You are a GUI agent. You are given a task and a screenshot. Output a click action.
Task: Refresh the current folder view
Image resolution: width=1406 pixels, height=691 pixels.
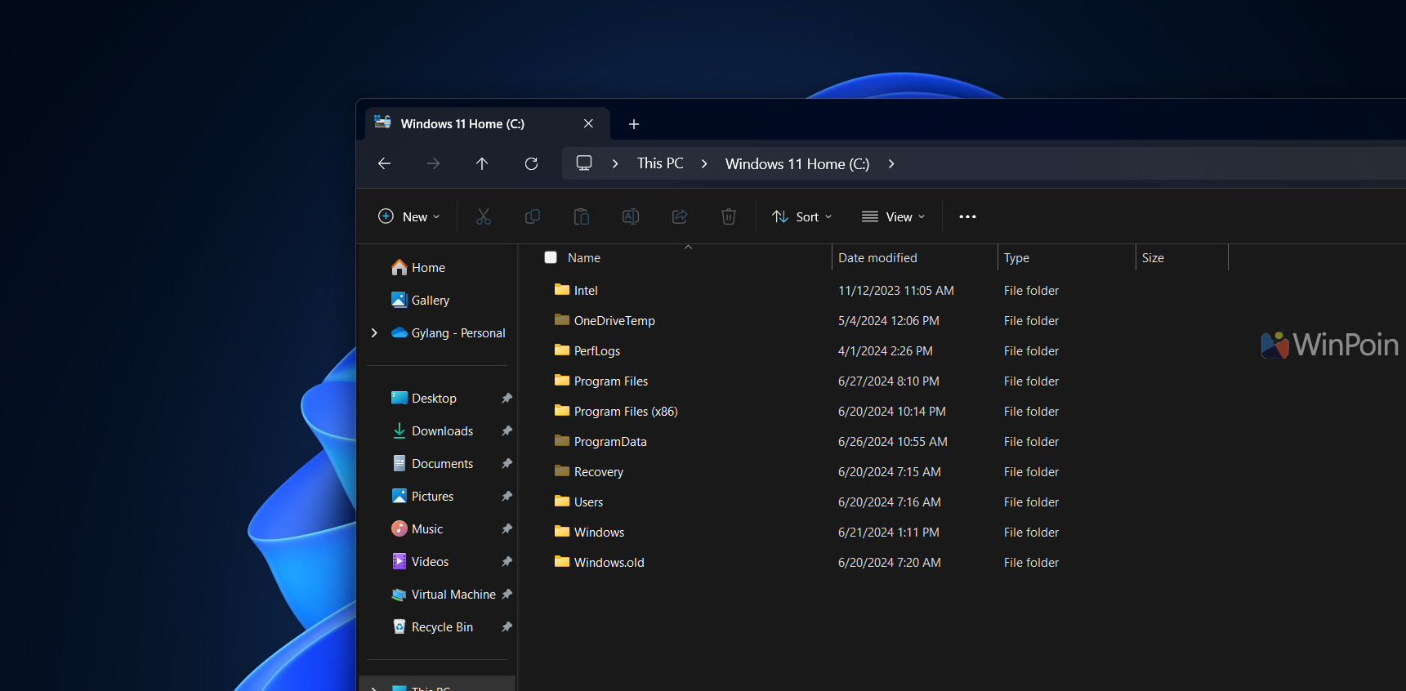click(x=531, y=164)
